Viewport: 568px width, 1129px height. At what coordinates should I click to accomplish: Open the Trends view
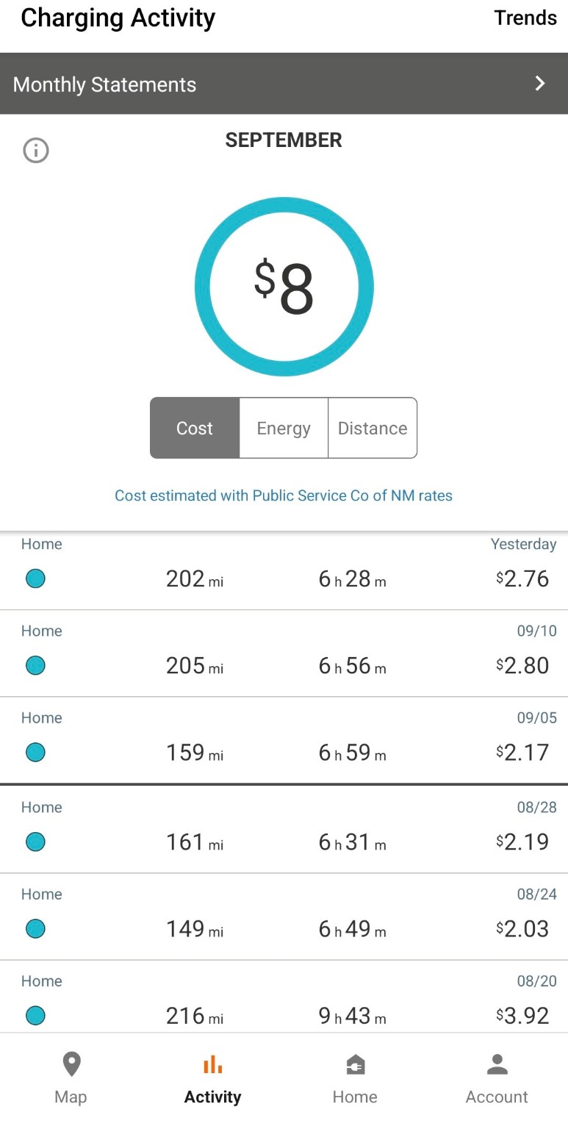525,18
